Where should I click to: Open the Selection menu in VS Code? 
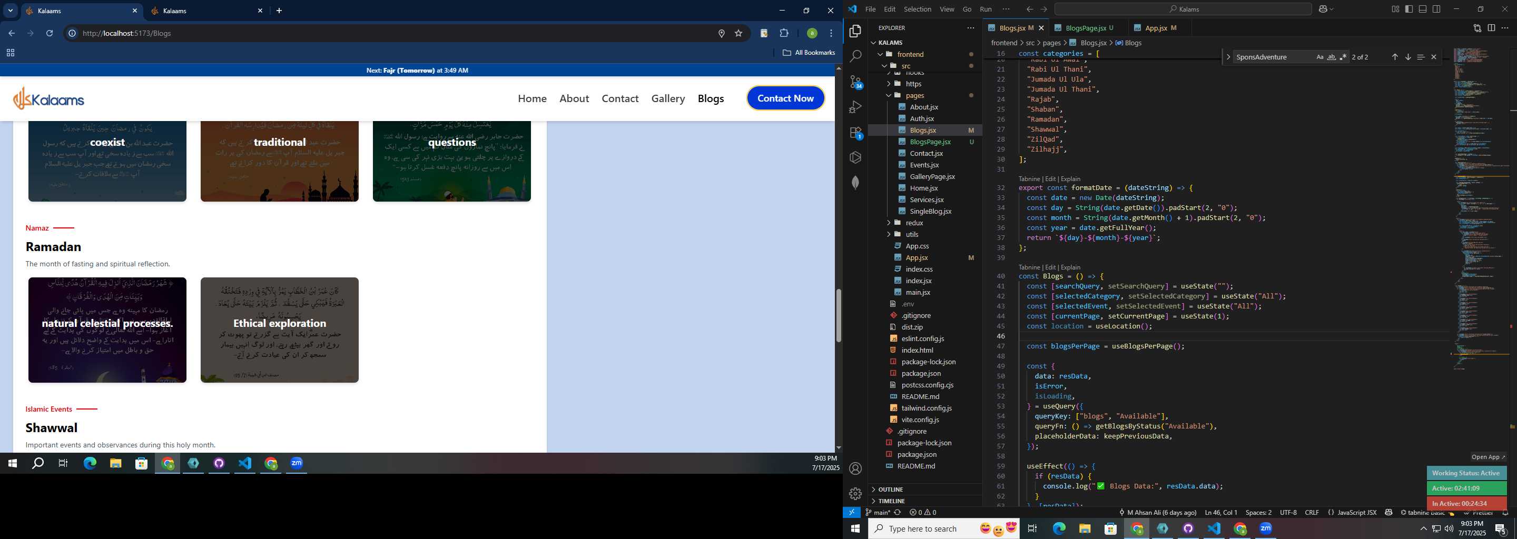(x=918, y=9)
